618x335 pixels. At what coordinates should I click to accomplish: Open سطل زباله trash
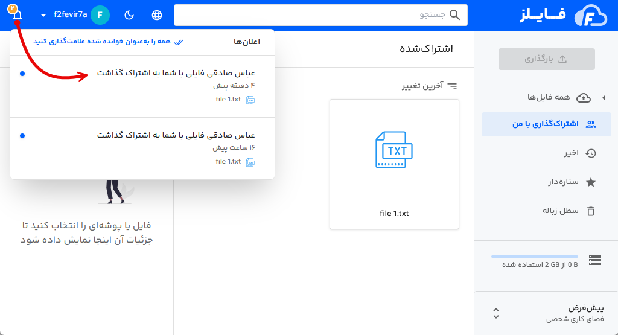coord(561,211)
